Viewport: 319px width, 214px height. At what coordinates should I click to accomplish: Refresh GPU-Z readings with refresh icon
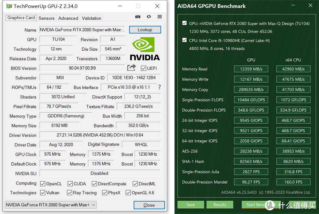pos(149,17)
